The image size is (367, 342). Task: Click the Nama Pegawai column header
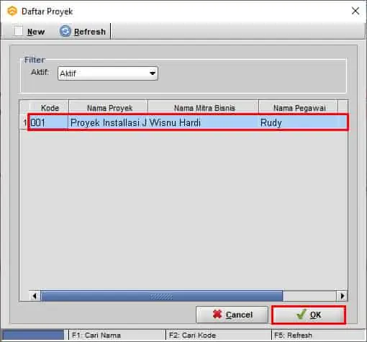(299, 108)
